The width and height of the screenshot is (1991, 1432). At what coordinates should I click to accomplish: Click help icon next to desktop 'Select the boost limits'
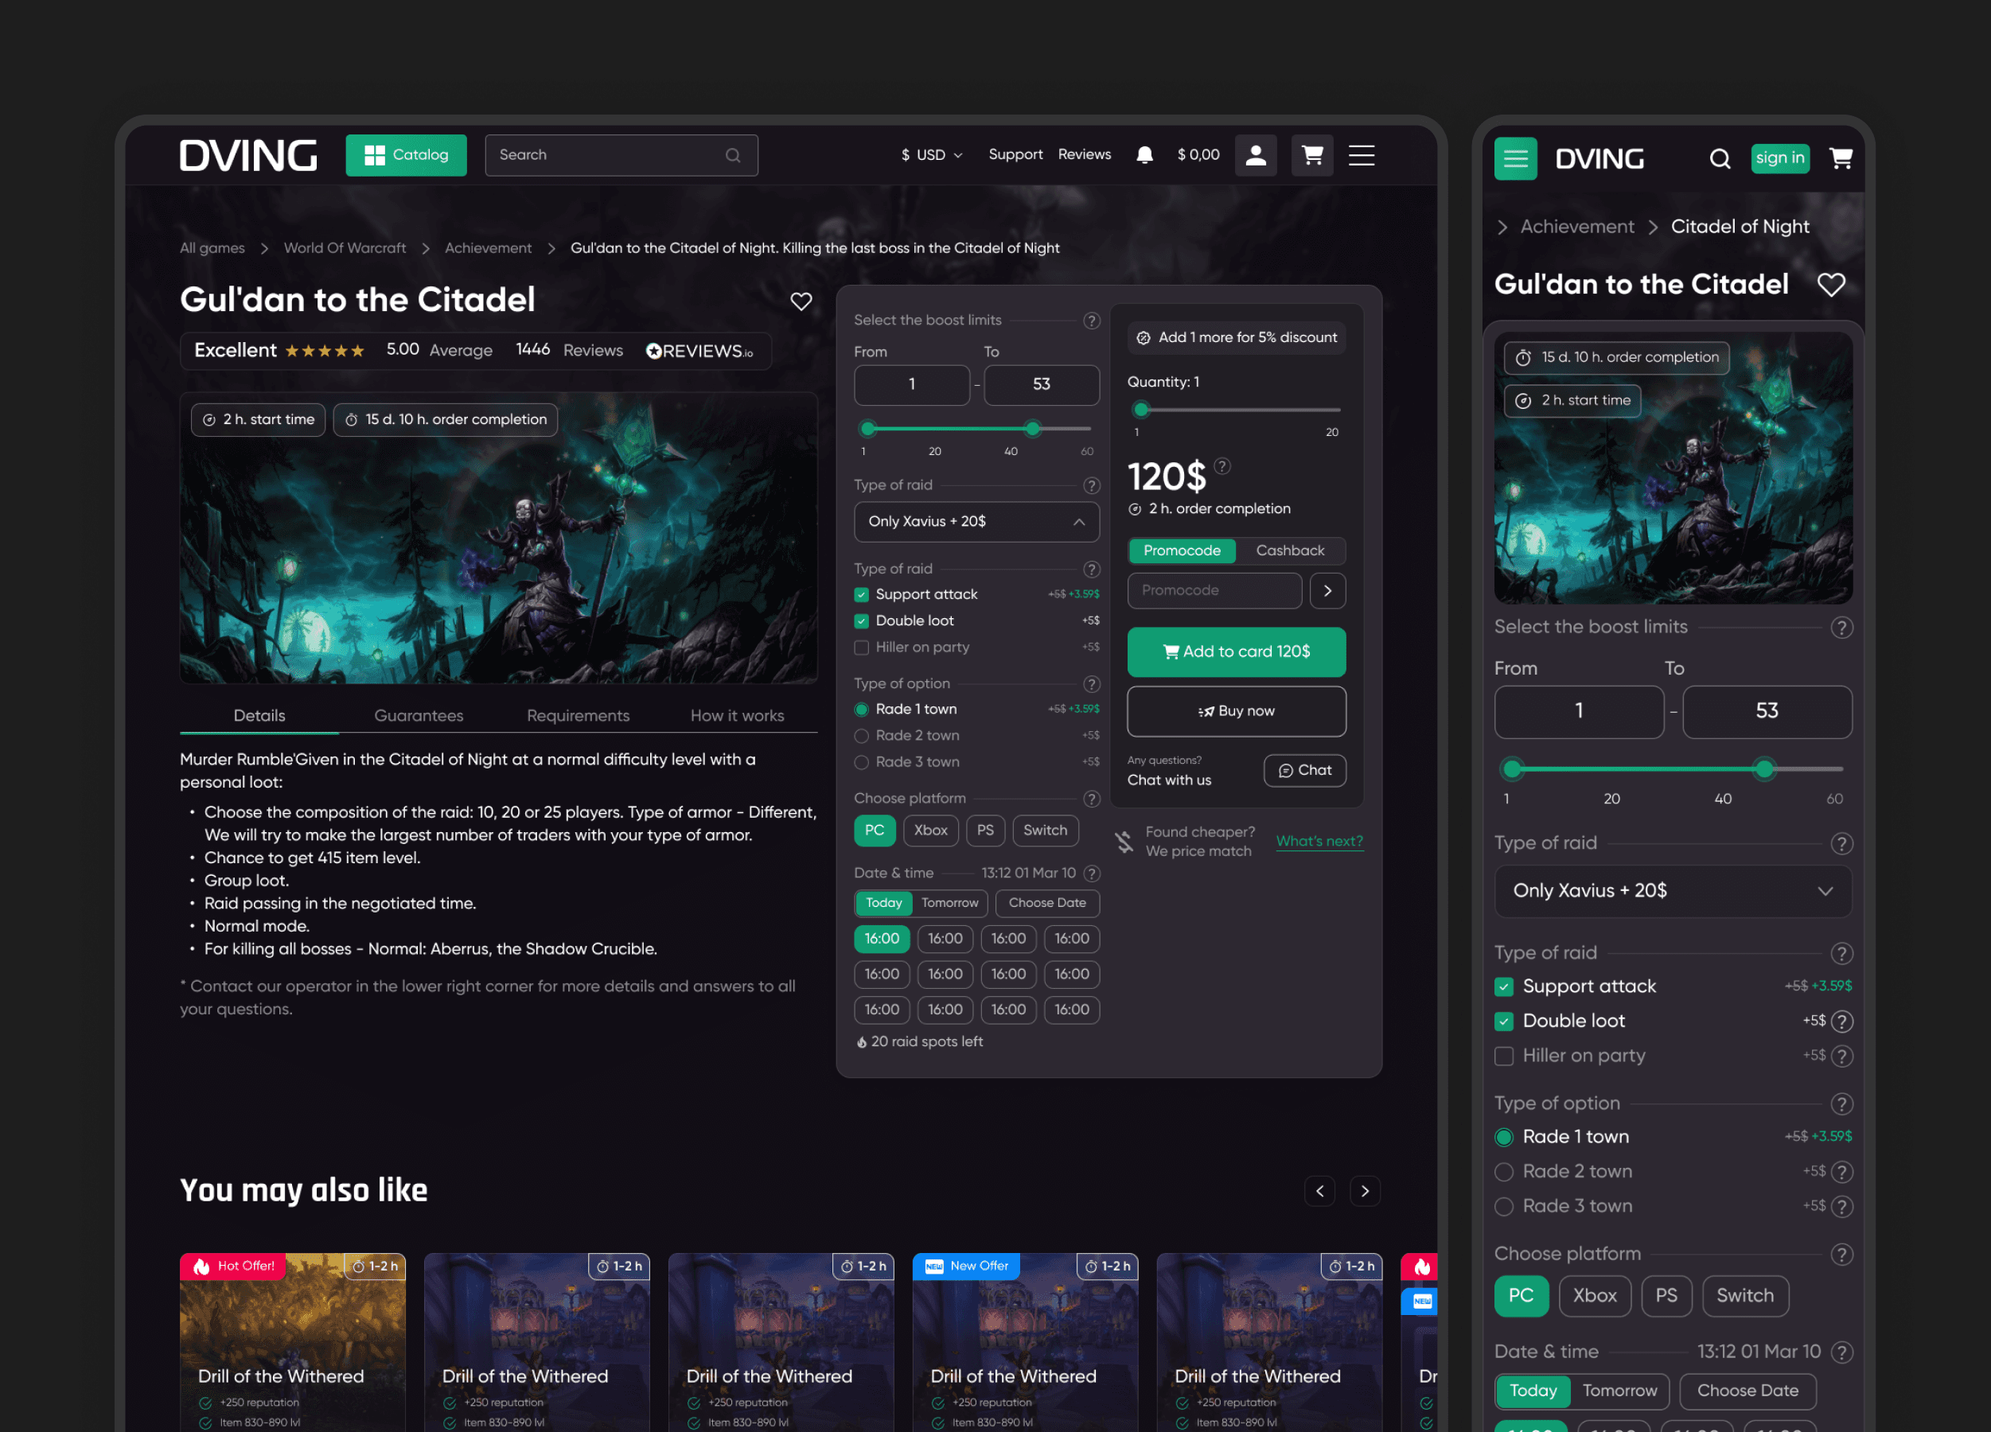(x=1091, y=321)
